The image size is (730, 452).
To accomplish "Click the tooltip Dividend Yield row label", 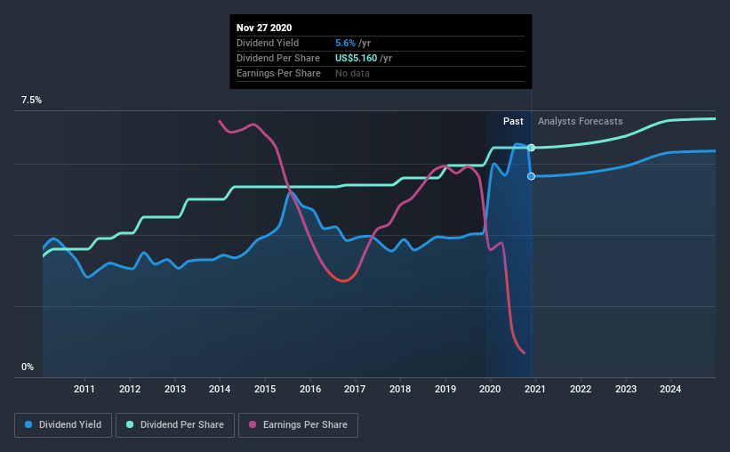I will [268, 43].
